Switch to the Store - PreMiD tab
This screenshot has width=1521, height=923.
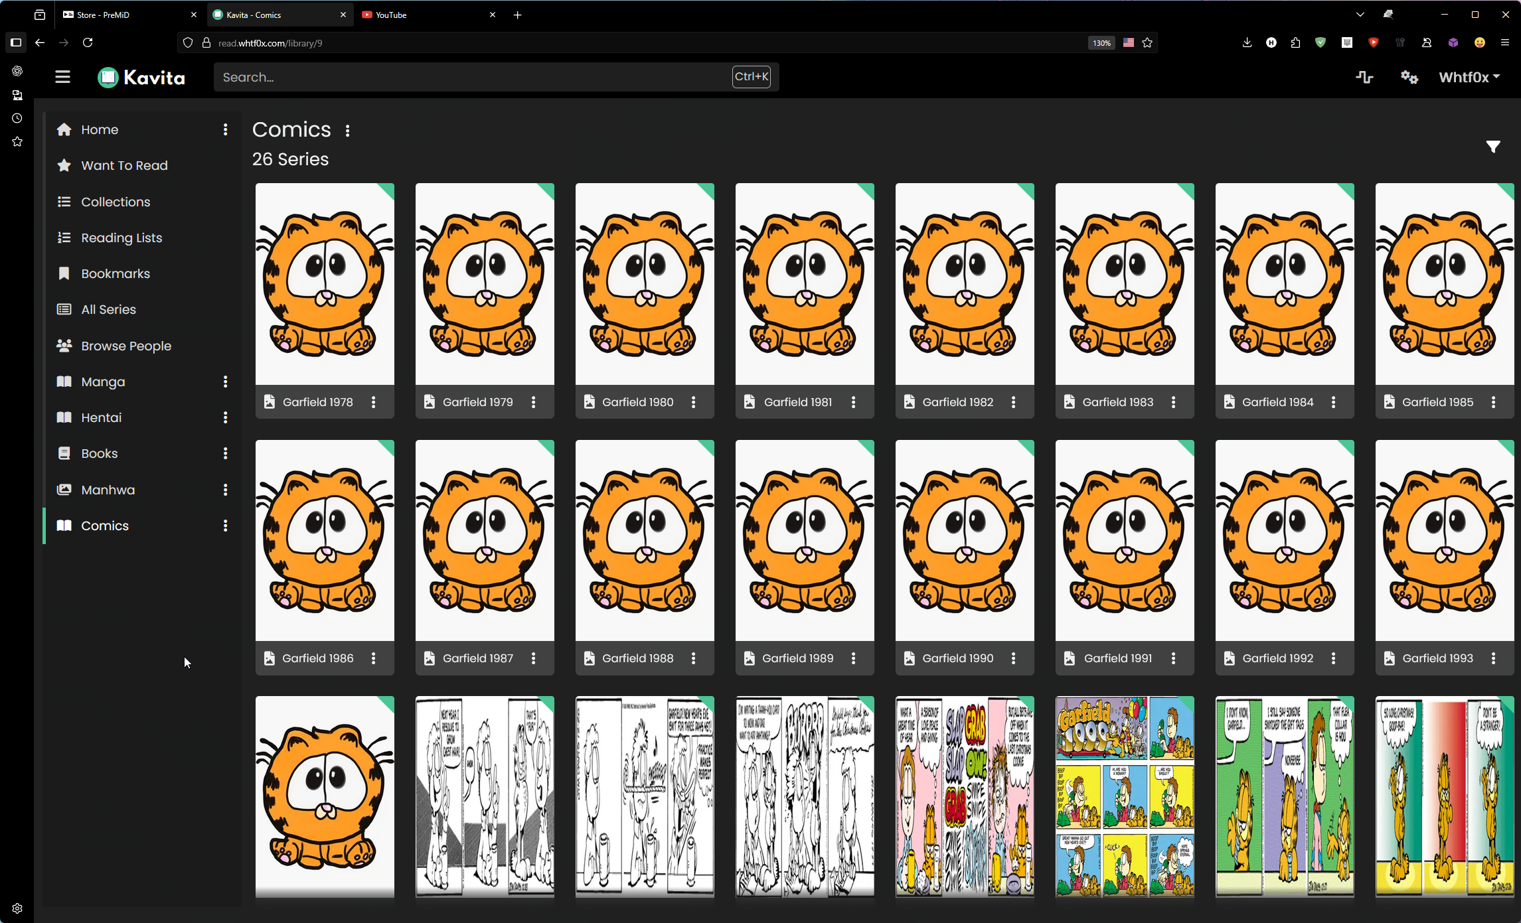click(x=102, y=15)
